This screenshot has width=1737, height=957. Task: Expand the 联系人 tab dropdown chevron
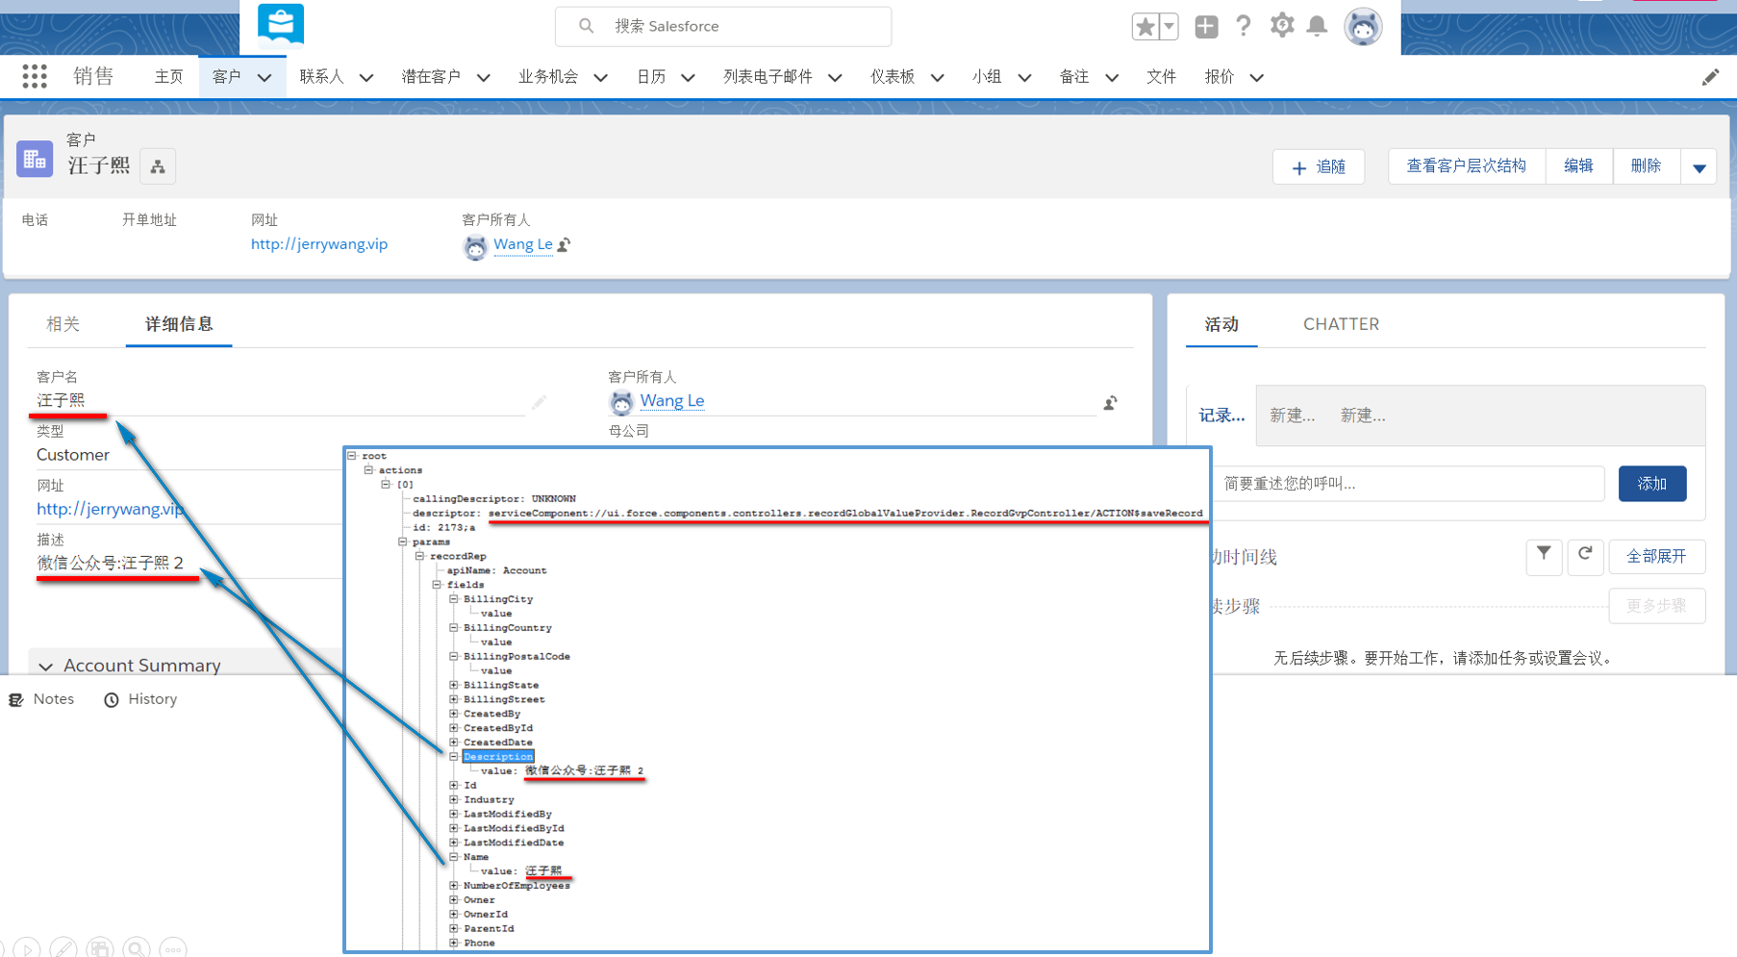[x=366, y=78]
